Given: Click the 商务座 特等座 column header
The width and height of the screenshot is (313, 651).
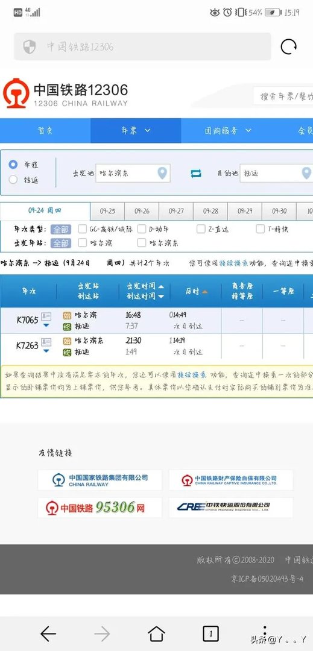Looking at the screenshot, I should (242, 291).
